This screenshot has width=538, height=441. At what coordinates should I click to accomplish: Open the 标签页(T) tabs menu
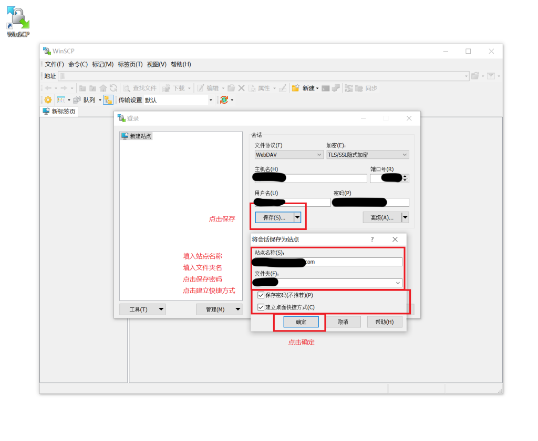(130, 64)
